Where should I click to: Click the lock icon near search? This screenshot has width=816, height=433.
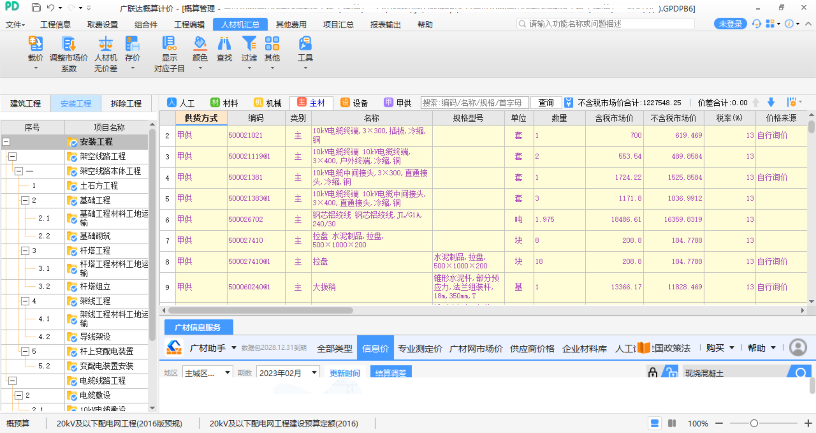click(x=653, y=373)
